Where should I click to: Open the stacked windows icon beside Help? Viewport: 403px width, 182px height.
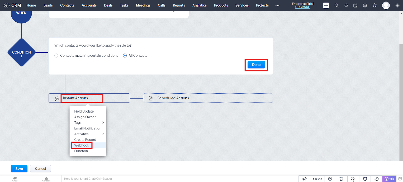tap(400, 179)
